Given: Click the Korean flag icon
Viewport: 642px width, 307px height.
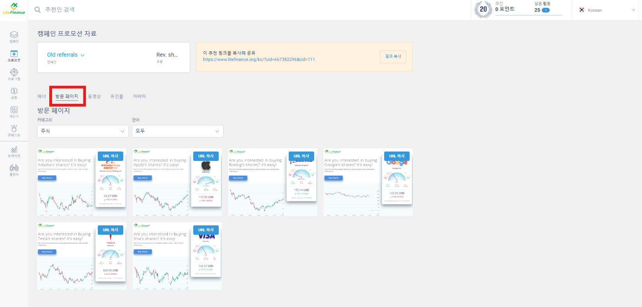Looking at the screenshot, I should [x=582, y=10].
